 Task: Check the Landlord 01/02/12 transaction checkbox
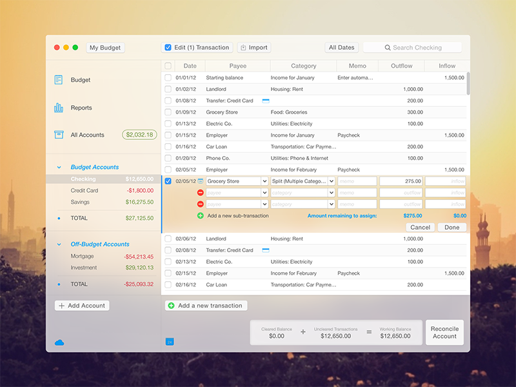168,89
